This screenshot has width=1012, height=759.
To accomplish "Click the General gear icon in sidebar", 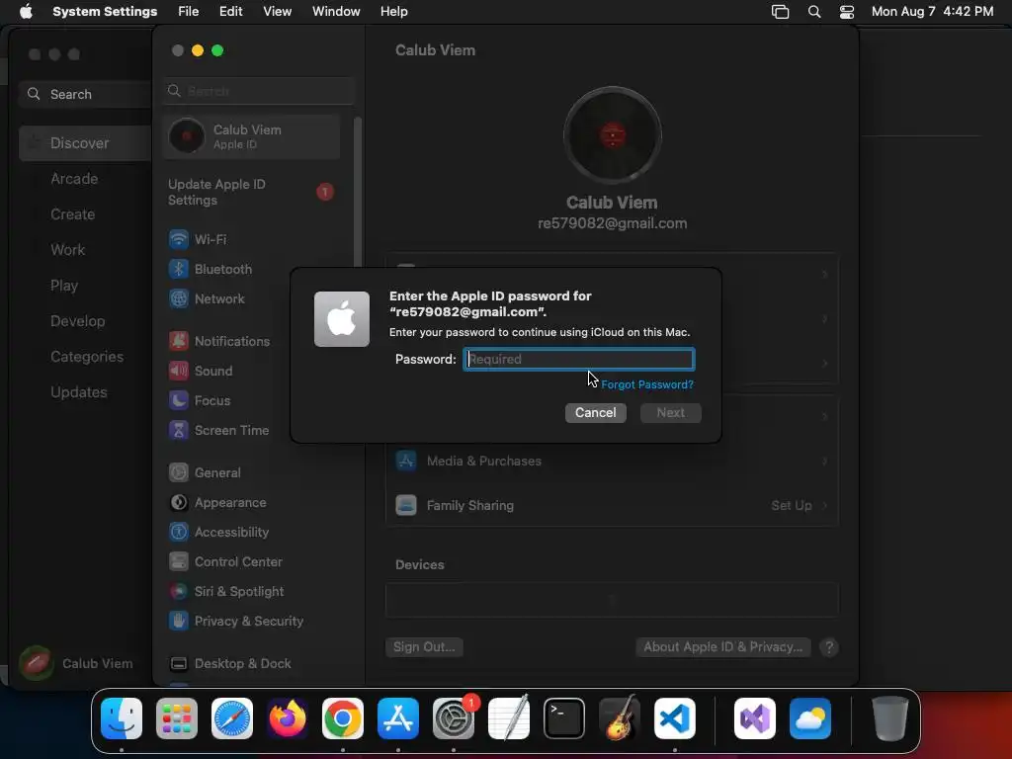I will click(178, 472).
